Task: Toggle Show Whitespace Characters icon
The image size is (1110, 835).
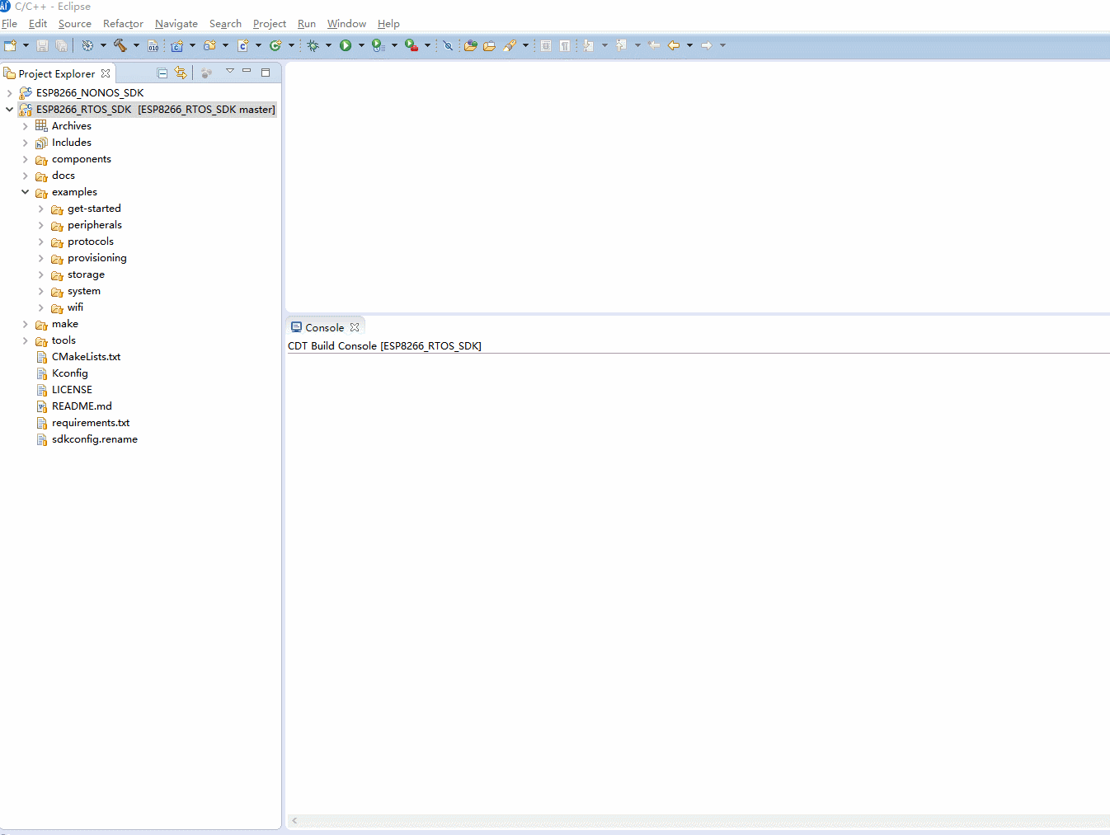Action: pos(565,45)
